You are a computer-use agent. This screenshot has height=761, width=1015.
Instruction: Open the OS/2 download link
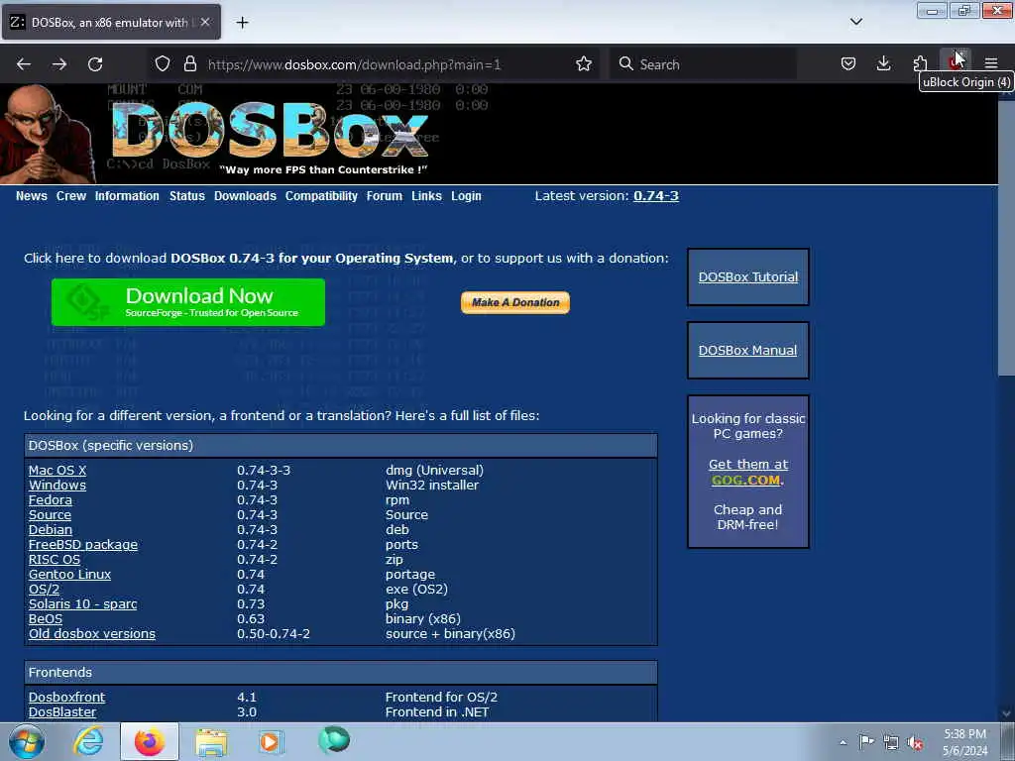(44, 590)
